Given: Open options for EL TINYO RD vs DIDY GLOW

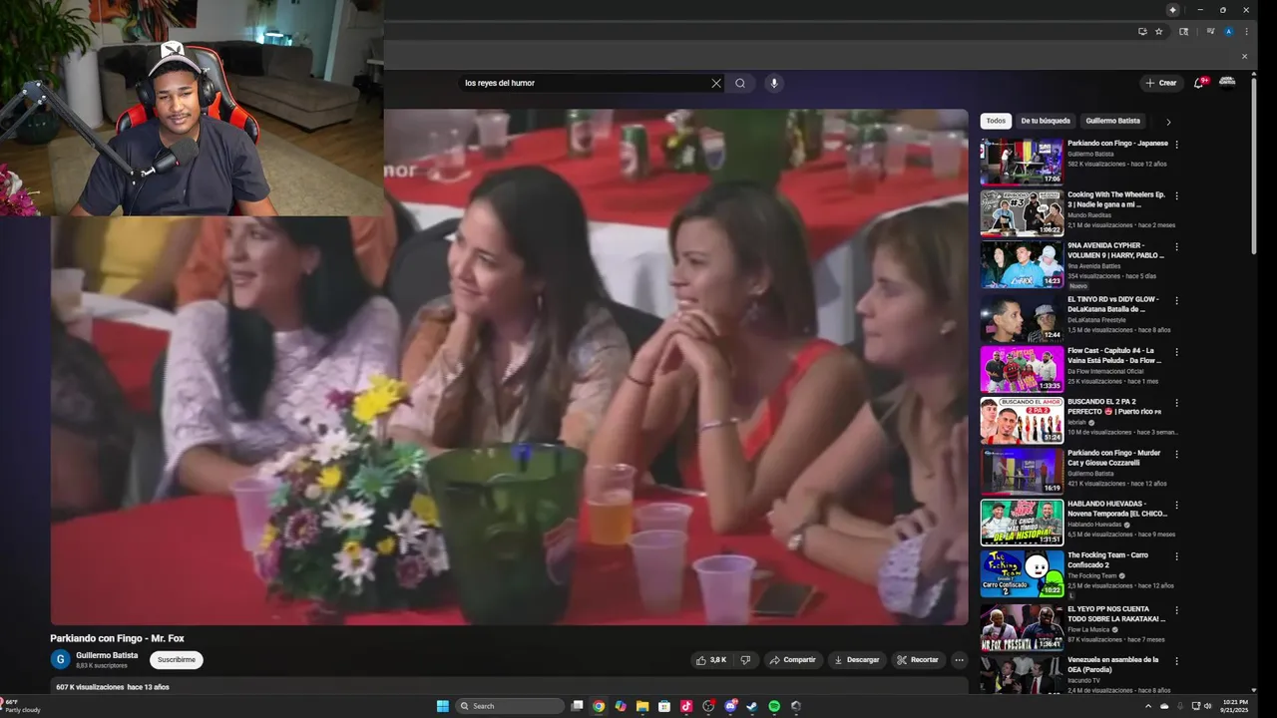Looking at the screenshot, I should pos(1176,300).
